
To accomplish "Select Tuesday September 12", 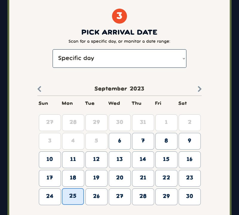I will pos(96,160).
